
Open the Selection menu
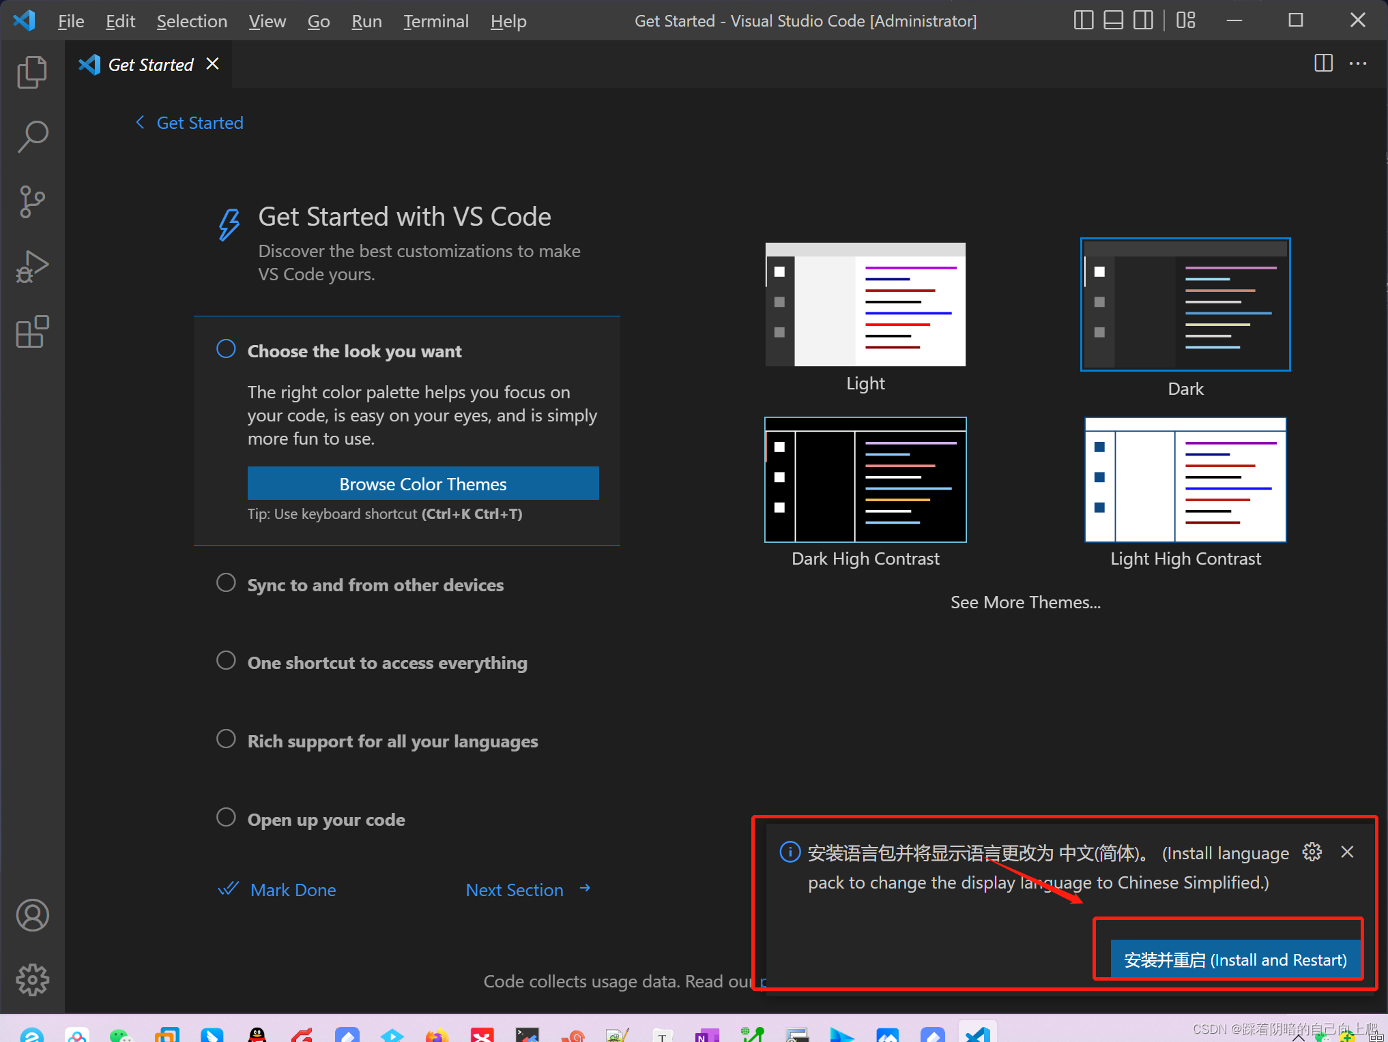(192, 21)
